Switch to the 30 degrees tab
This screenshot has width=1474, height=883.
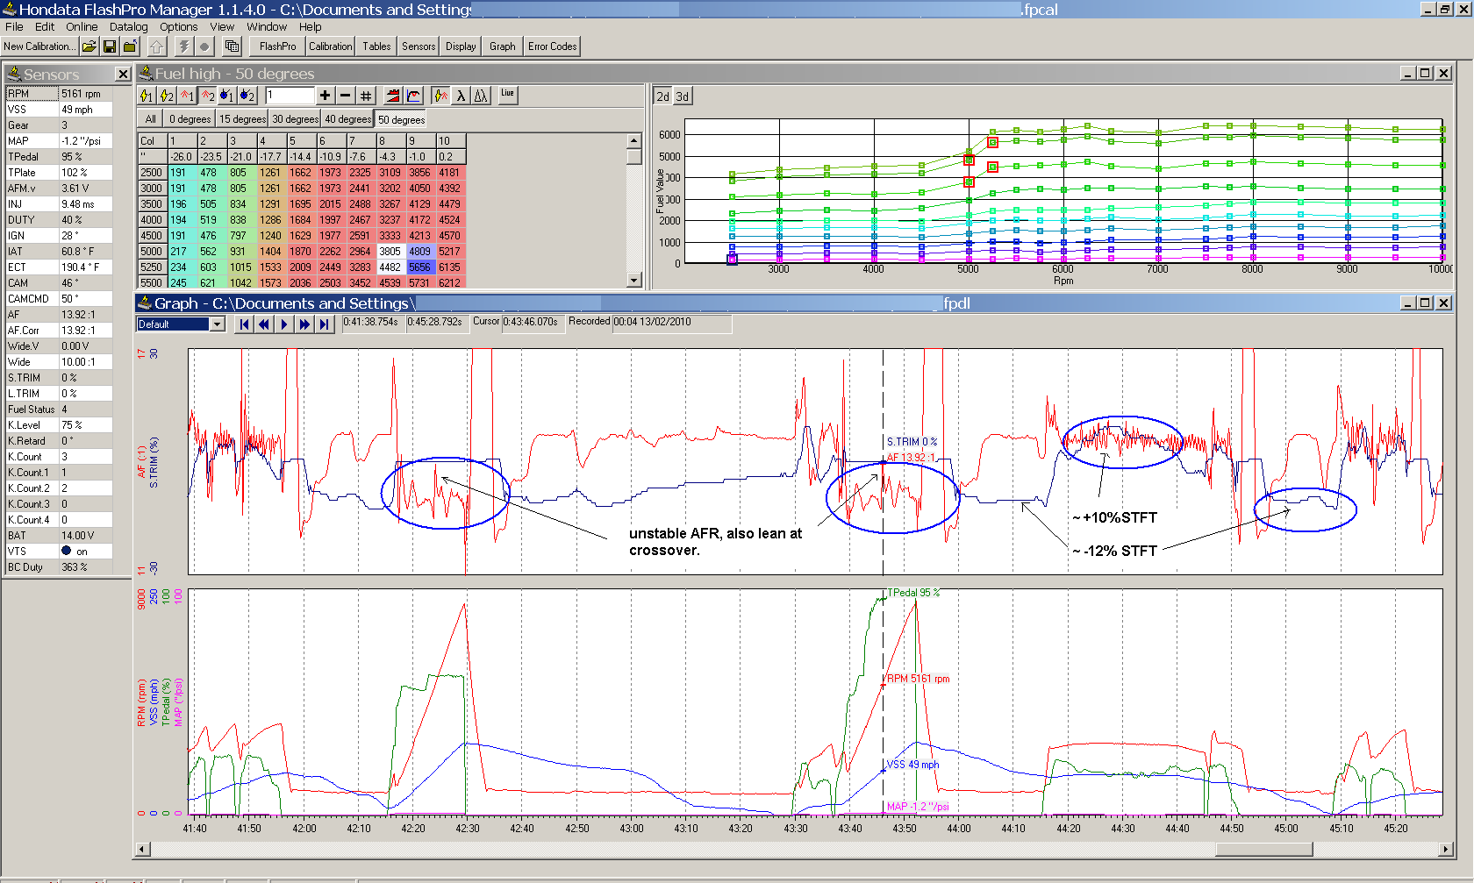pos(295,119)
